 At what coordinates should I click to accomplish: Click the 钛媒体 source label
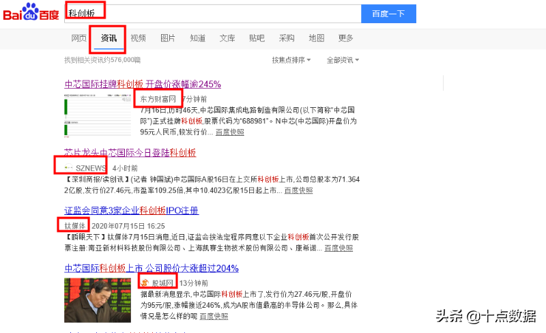75,226
